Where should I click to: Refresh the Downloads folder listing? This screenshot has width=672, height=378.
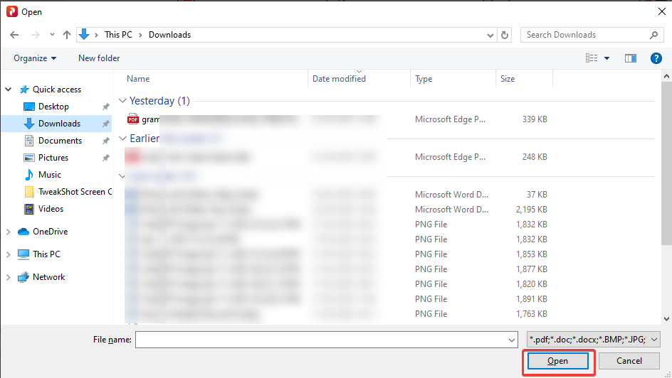tap(505, 35)
